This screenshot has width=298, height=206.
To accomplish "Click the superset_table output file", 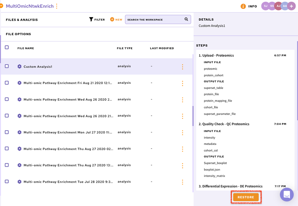I will pyautogui.click(x=214, y=88).
